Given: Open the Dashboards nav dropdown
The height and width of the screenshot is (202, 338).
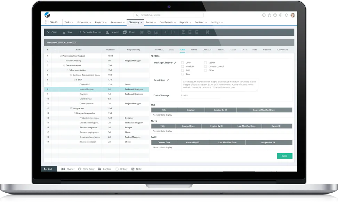Looking at the screenshot, I should point(168,22).
